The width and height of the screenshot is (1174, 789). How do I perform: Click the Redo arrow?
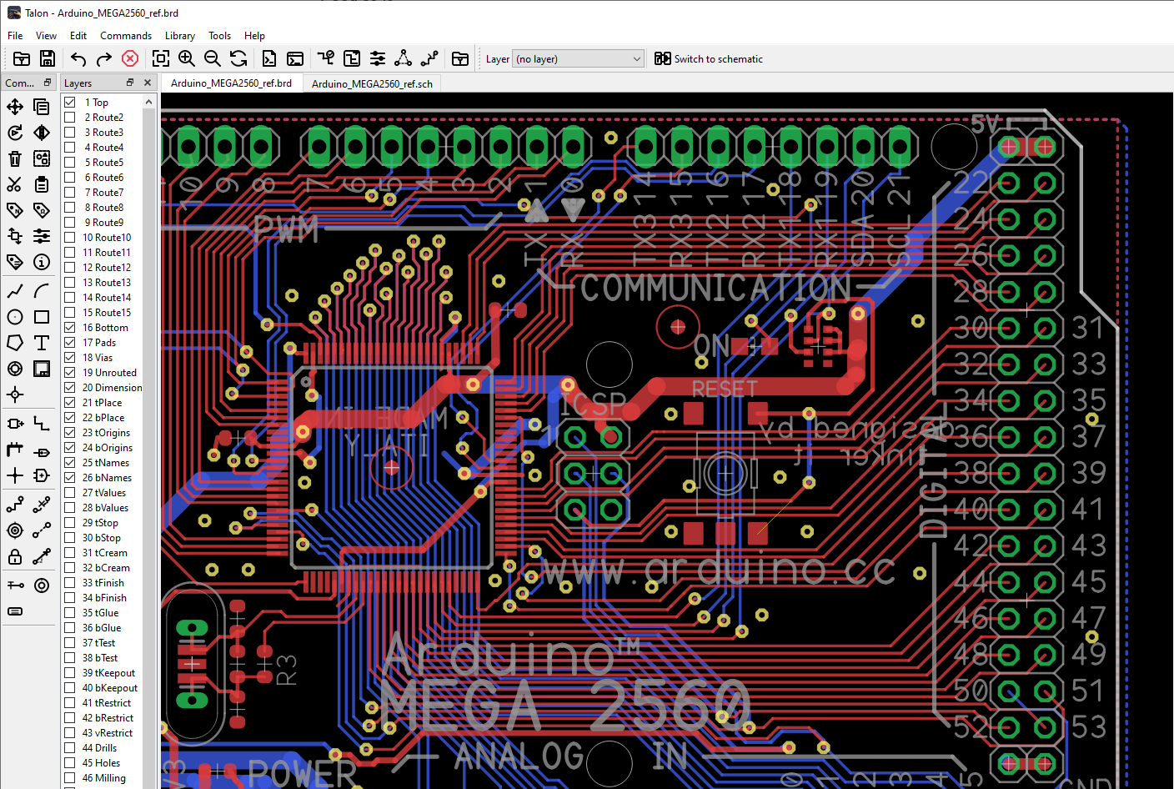tap(104, 58)
